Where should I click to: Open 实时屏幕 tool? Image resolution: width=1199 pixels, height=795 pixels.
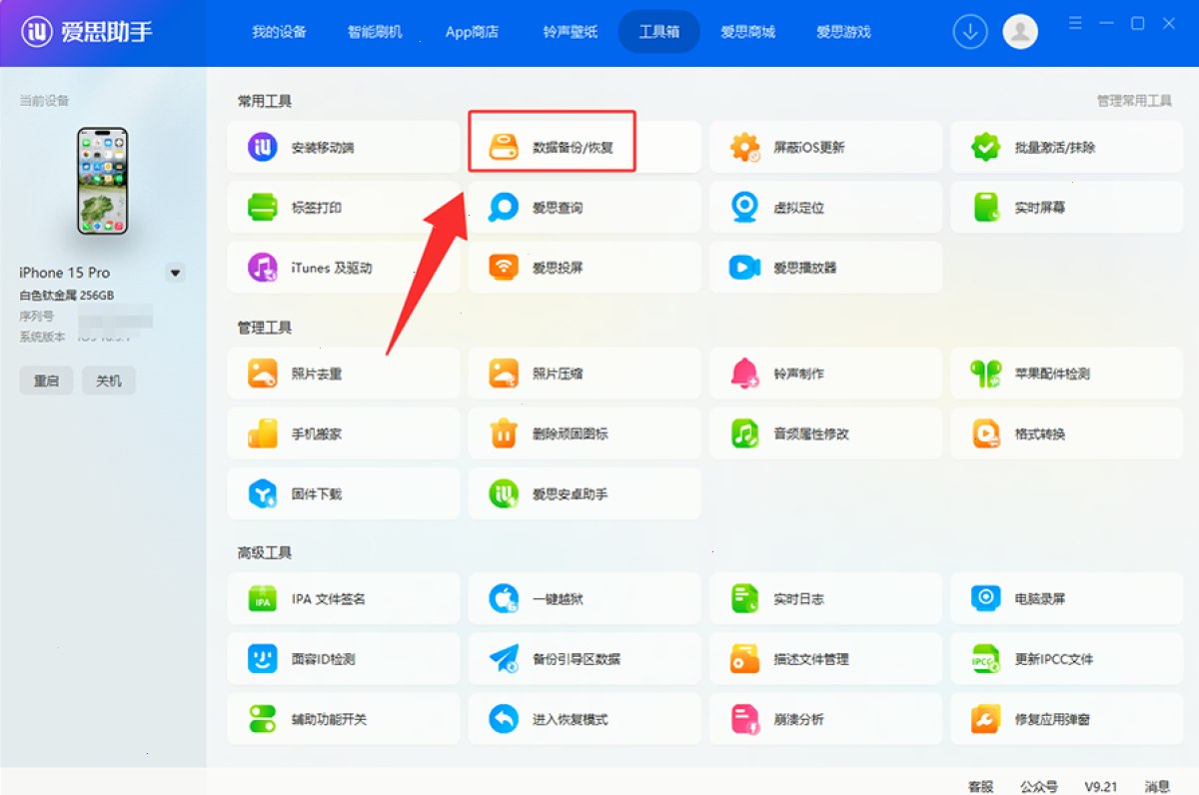[1066, 208]
